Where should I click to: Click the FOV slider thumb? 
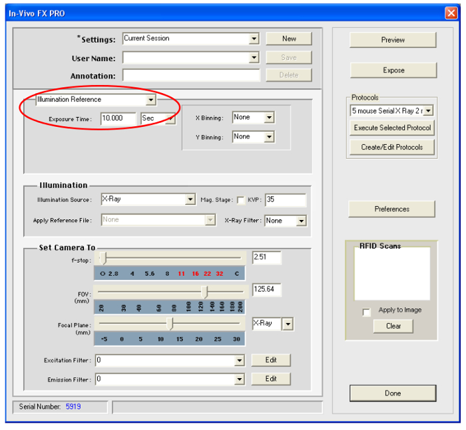click(204, 292)
